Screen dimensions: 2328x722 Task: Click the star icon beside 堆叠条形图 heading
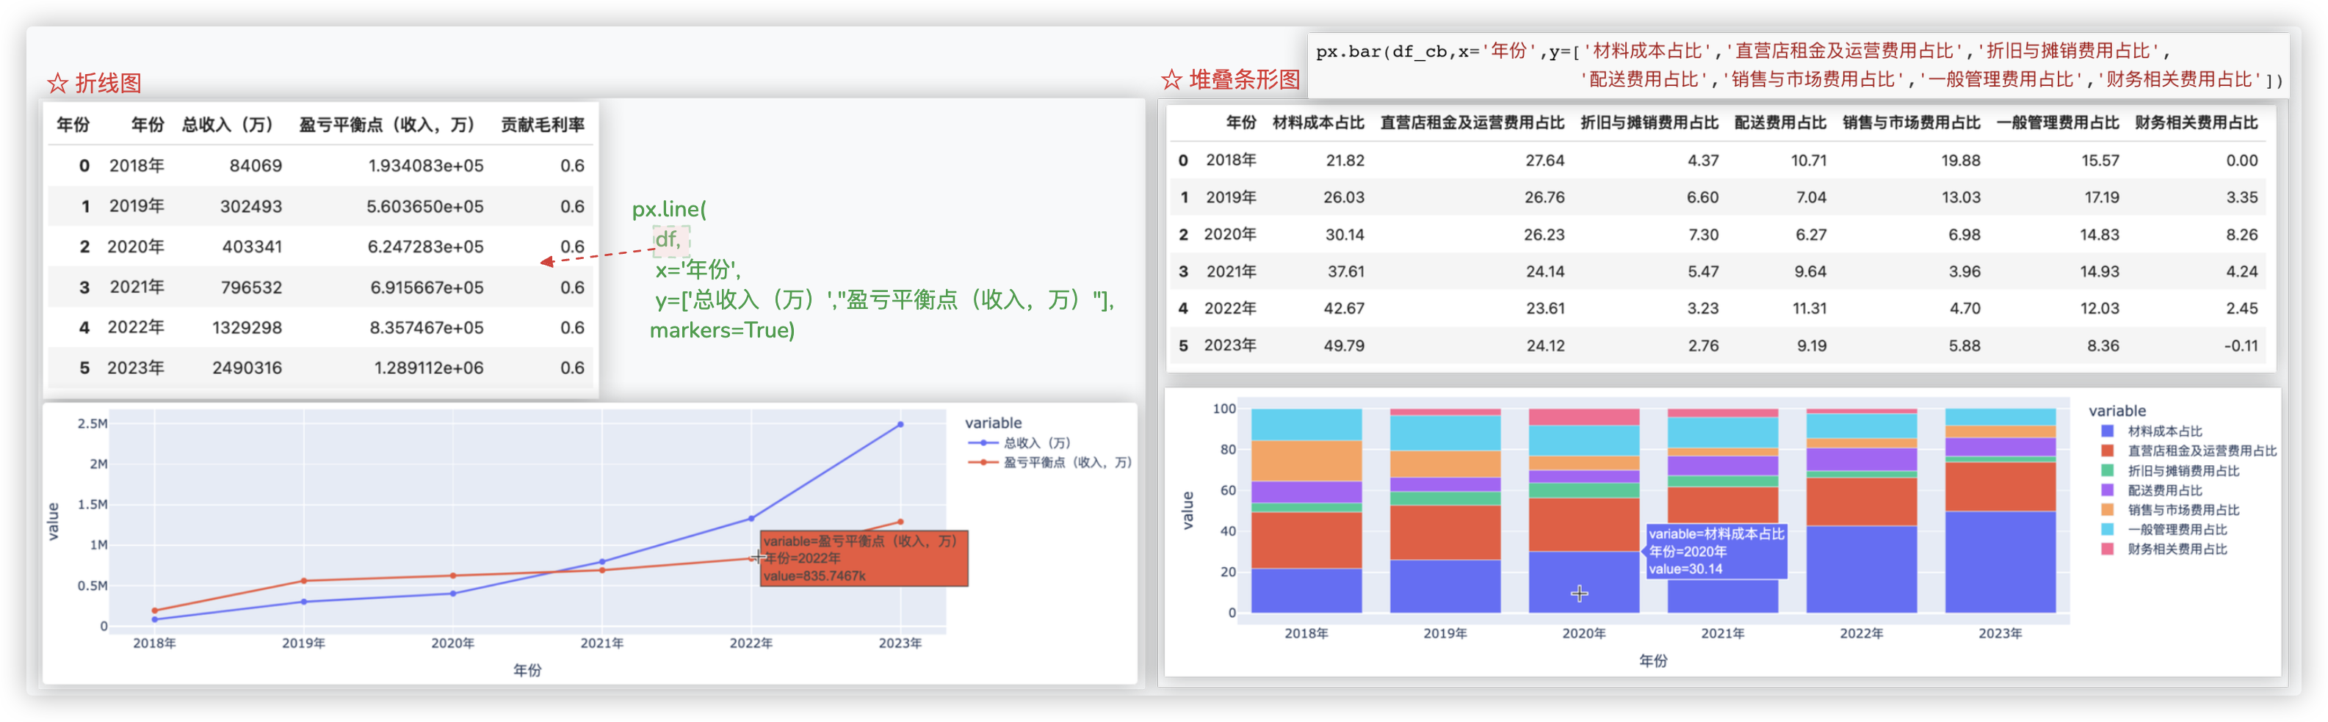[x=1171, y=80]
